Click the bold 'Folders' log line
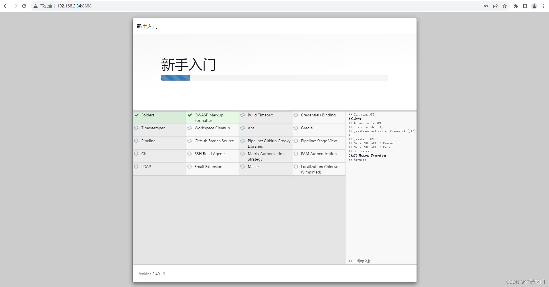549x287 pixels. pos(355,119)
